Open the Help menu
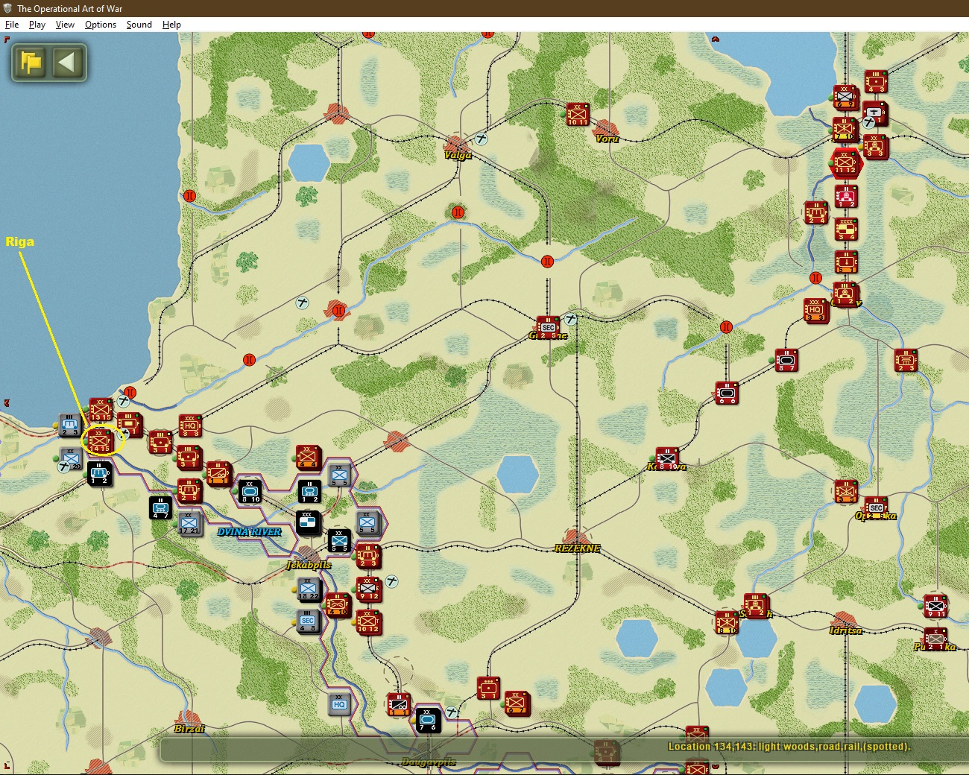969x775 pixels. tap(171, 25)
